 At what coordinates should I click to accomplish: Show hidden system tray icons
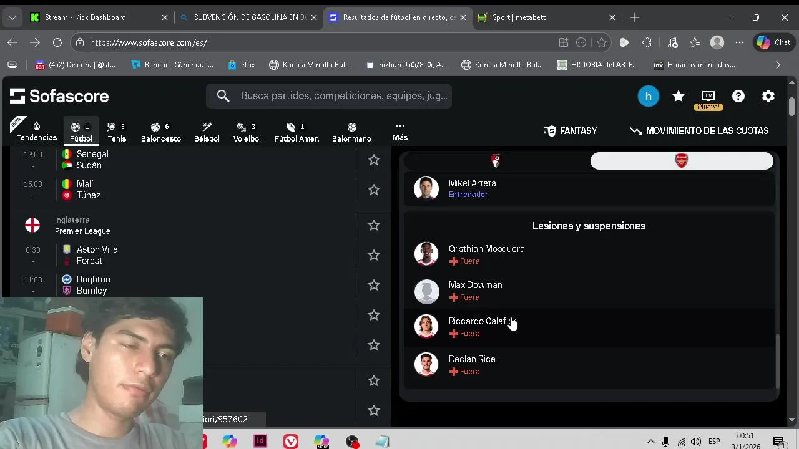tap(650, 442)
